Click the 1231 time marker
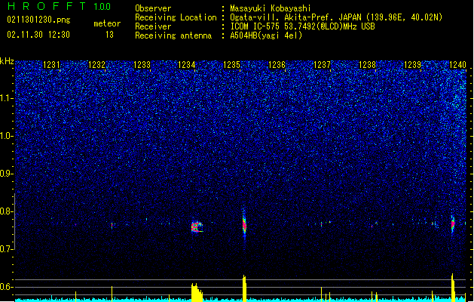474x302 pixels. [51, 65]
